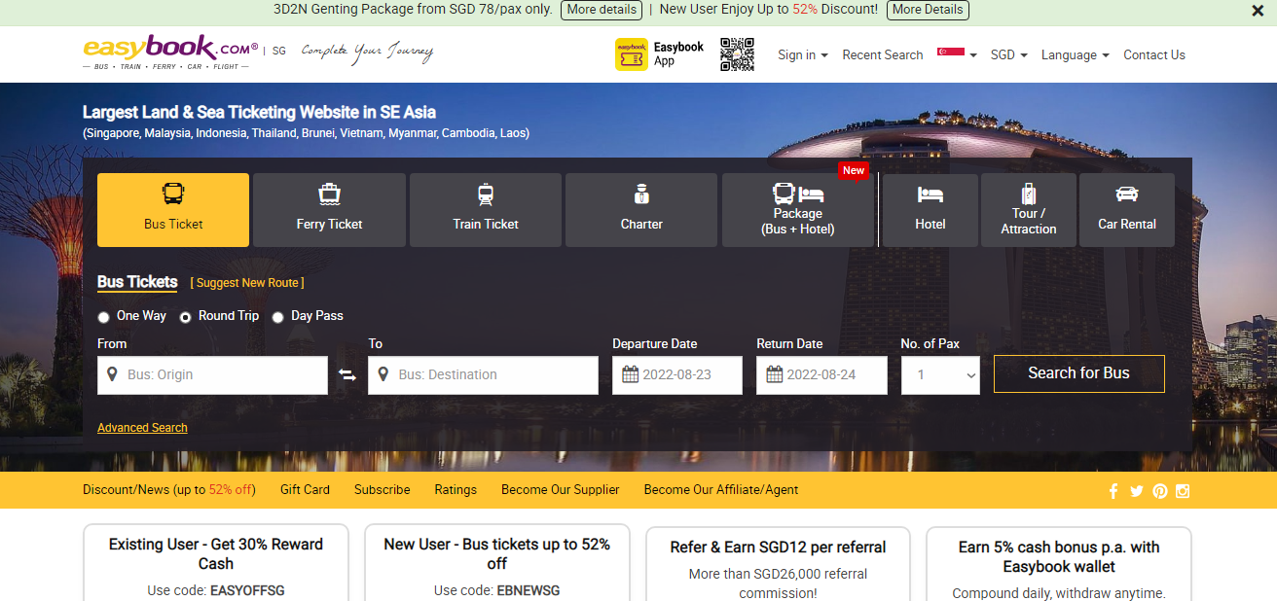Select the Hotel tab
The image size is (1277, 601).
click(x=930, y=210)
